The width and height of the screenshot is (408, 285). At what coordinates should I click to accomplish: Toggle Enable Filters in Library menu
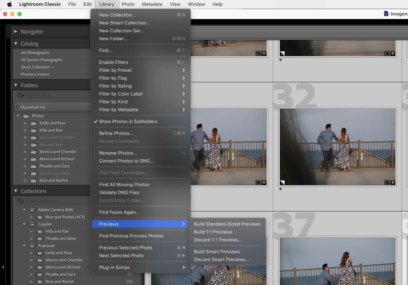tap(114, 62)
